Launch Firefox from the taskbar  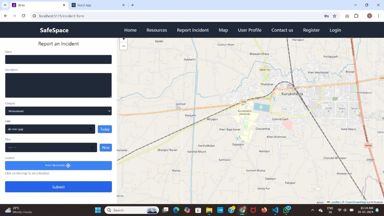(264, 210)
